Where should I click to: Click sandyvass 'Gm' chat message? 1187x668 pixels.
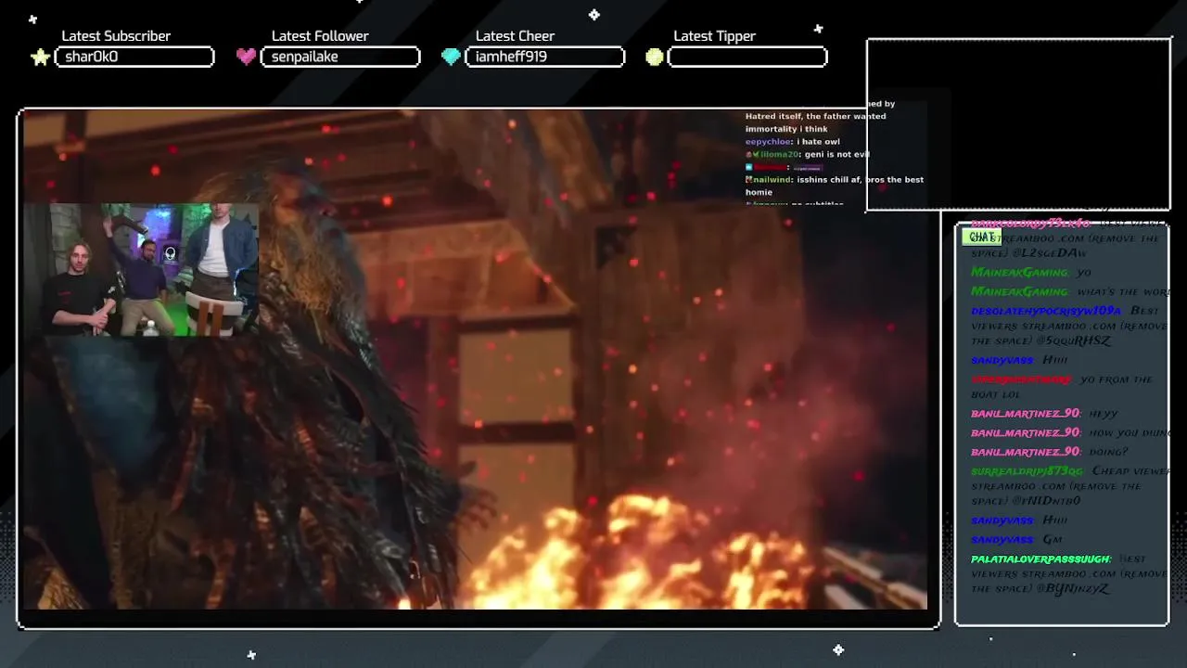point(1016,540)
